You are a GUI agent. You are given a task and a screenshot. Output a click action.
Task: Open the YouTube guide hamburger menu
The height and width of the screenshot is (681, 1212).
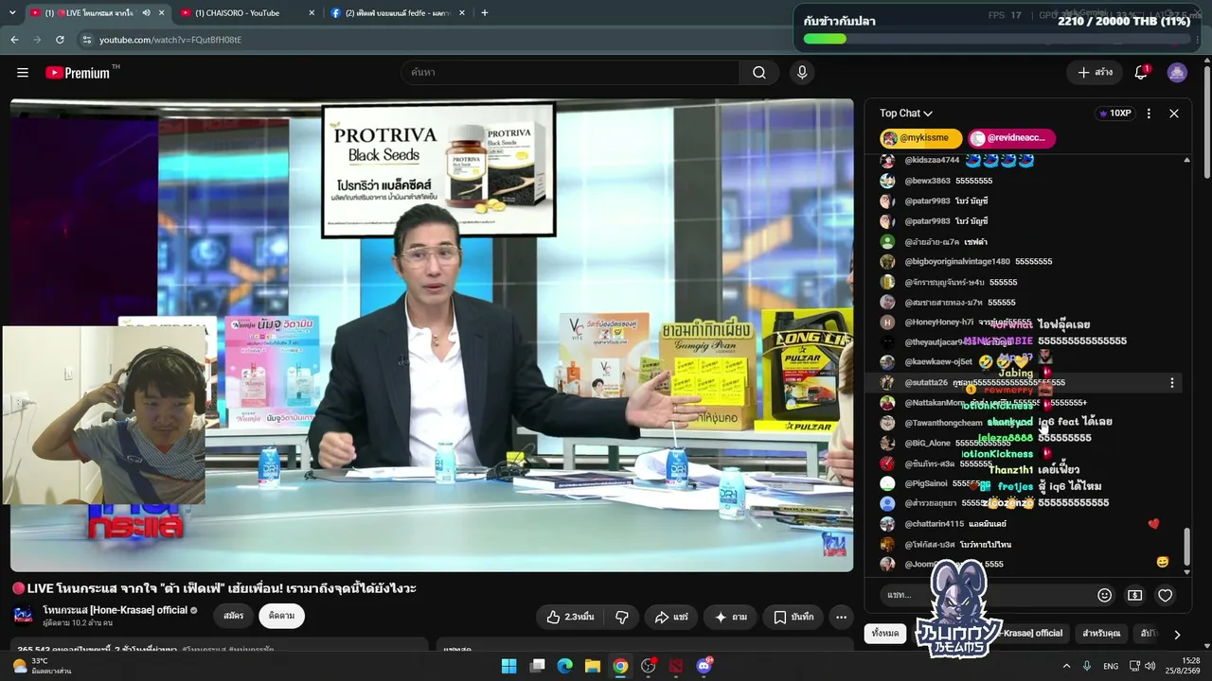[23, 73]
